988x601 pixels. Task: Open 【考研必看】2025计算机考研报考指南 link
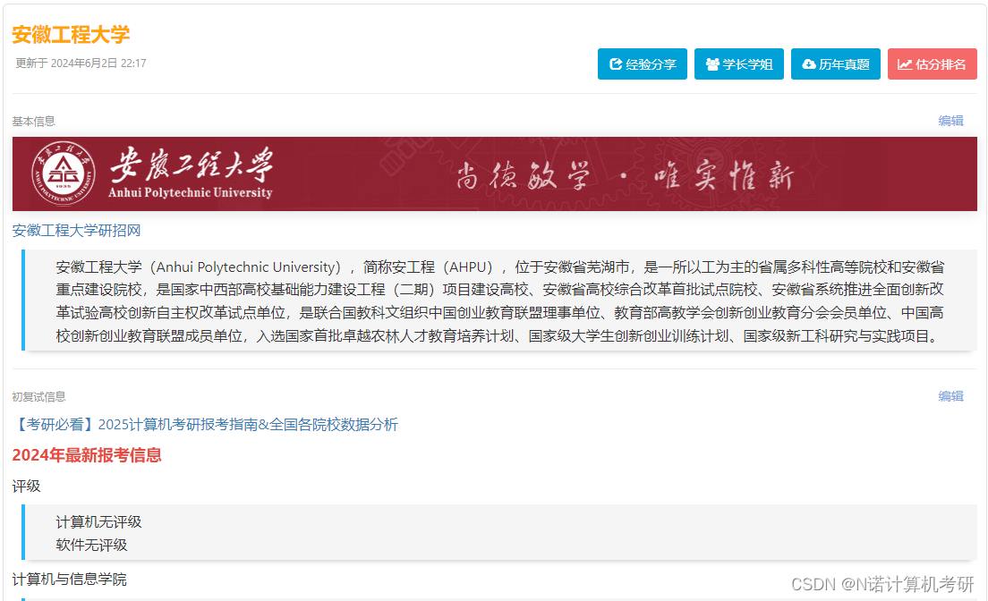206,425
